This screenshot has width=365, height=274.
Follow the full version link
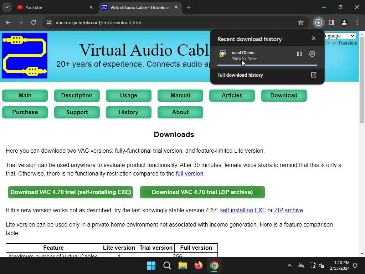click(190, 174)
